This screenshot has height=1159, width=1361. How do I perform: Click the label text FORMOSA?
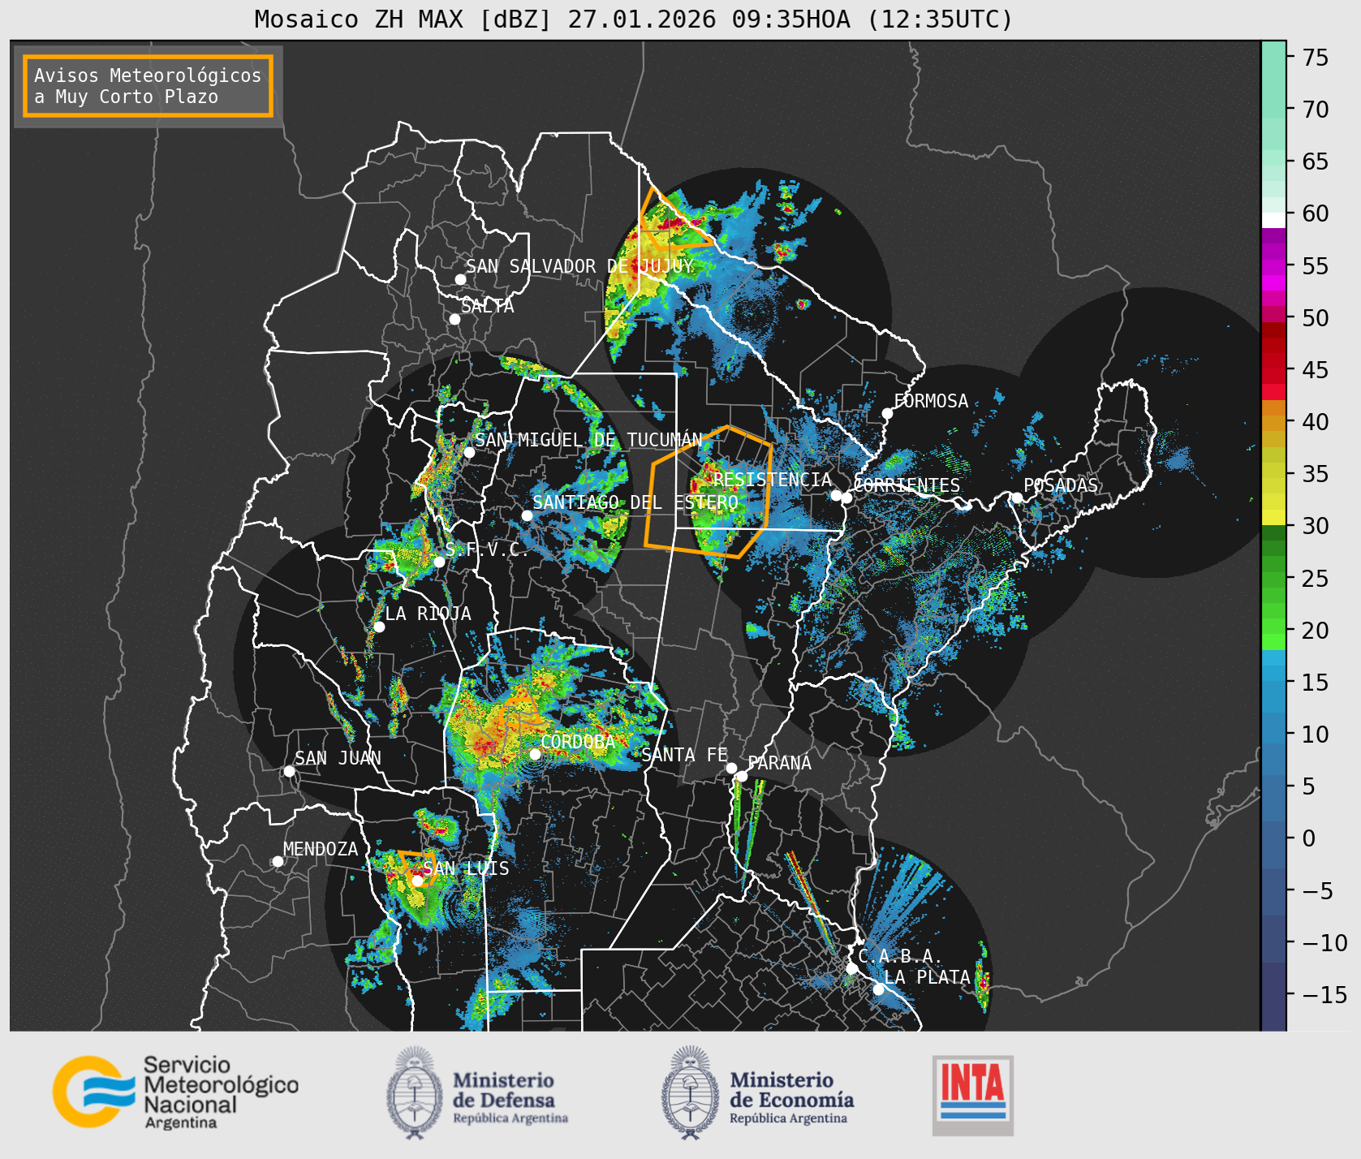pos(931,401)
